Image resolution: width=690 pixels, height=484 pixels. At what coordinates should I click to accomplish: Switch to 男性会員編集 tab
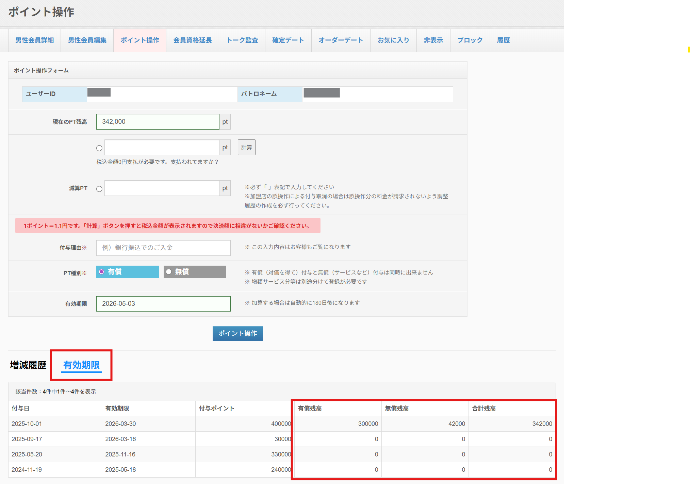(87, 40)
